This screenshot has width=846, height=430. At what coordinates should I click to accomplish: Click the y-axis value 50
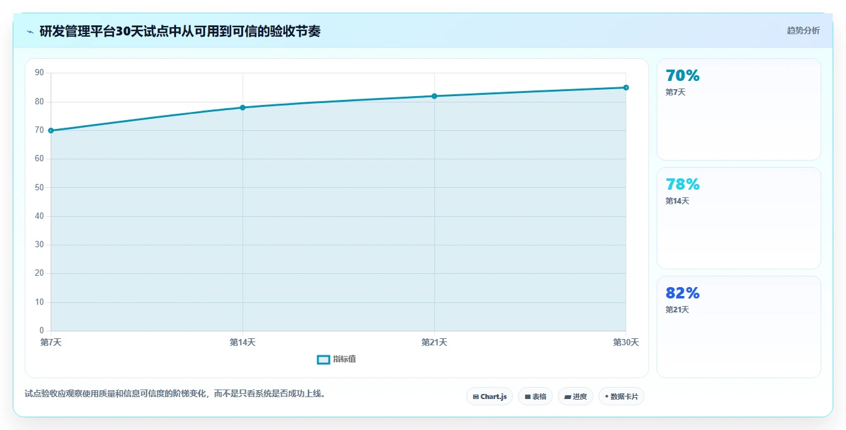coord(39,187)
